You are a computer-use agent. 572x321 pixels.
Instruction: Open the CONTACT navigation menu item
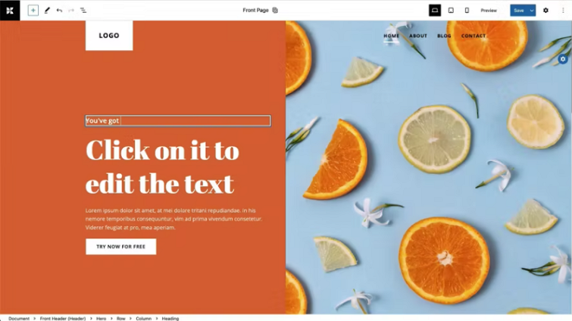pos(474,36)
